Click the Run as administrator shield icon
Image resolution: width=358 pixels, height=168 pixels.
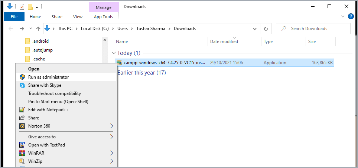[22, 77]
